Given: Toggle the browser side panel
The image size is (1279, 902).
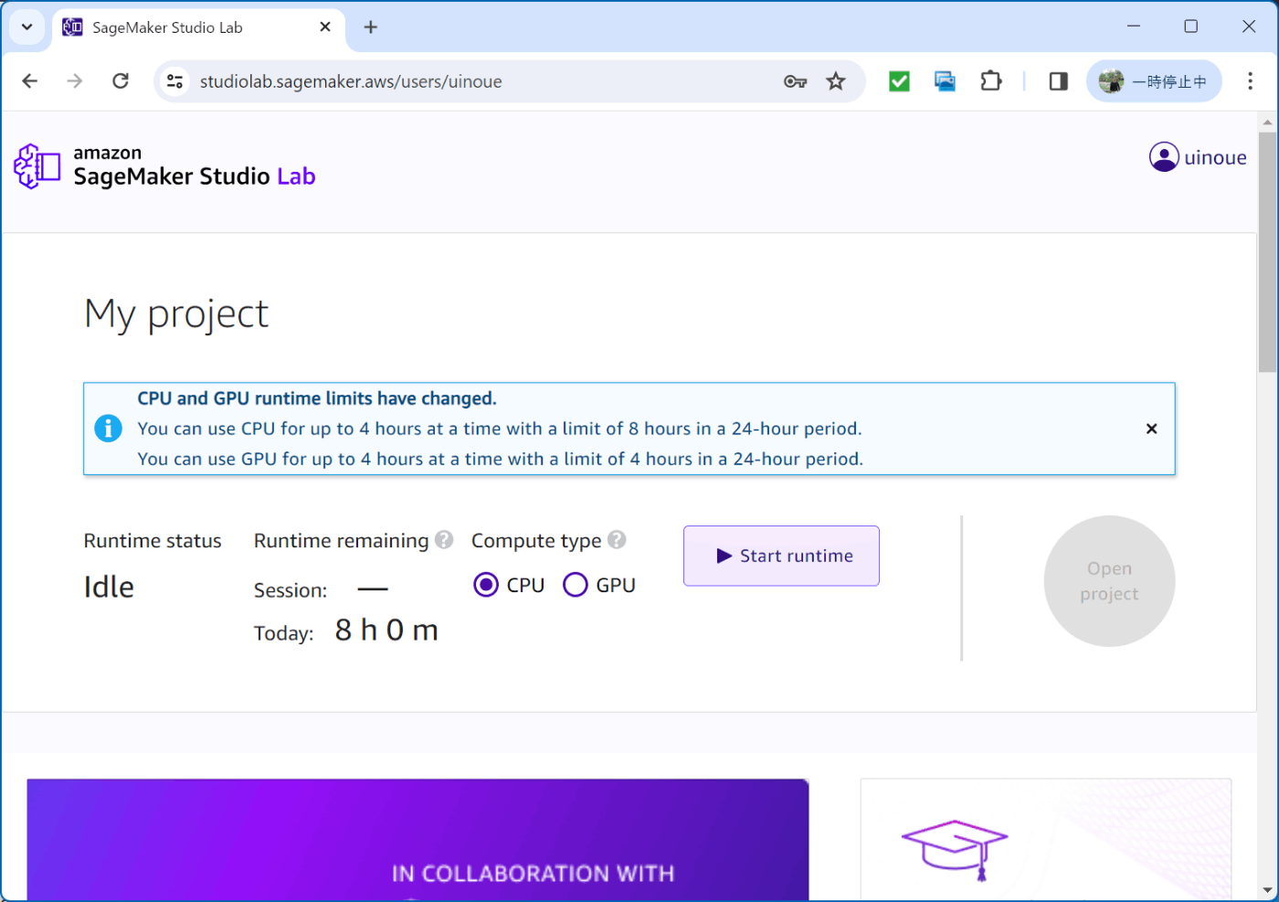Looking at the screenshot, I should (x=1058, y=81).
